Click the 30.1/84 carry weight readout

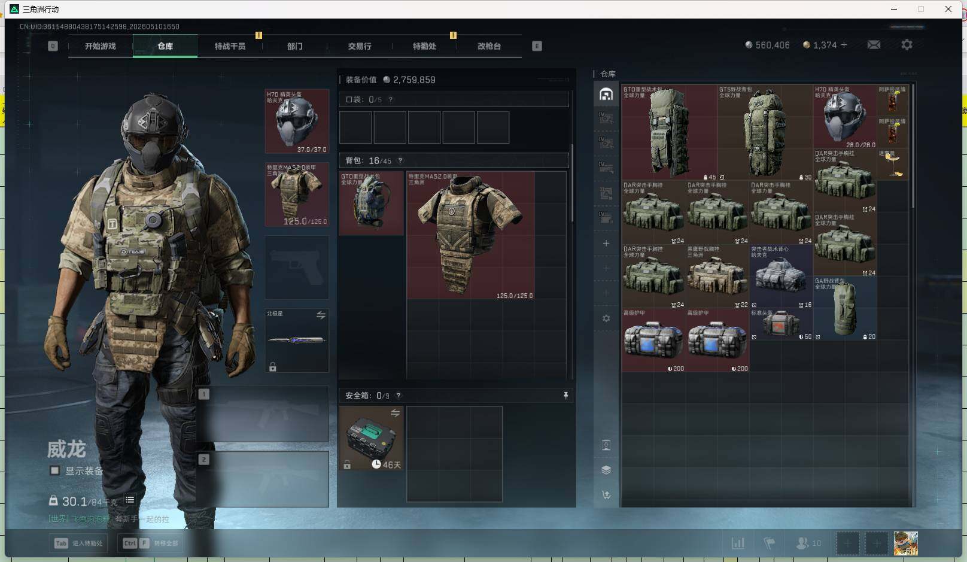(83, 501)
